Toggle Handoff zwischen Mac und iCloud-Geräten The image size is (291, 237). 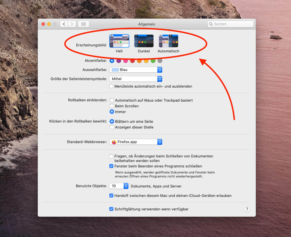[x=111, y=195]
